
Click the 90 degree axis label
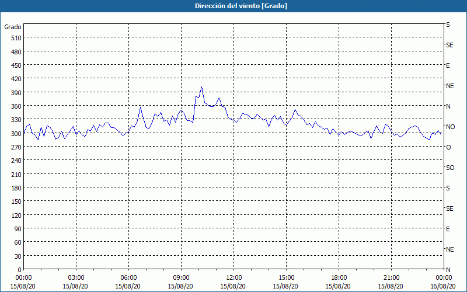18,228
